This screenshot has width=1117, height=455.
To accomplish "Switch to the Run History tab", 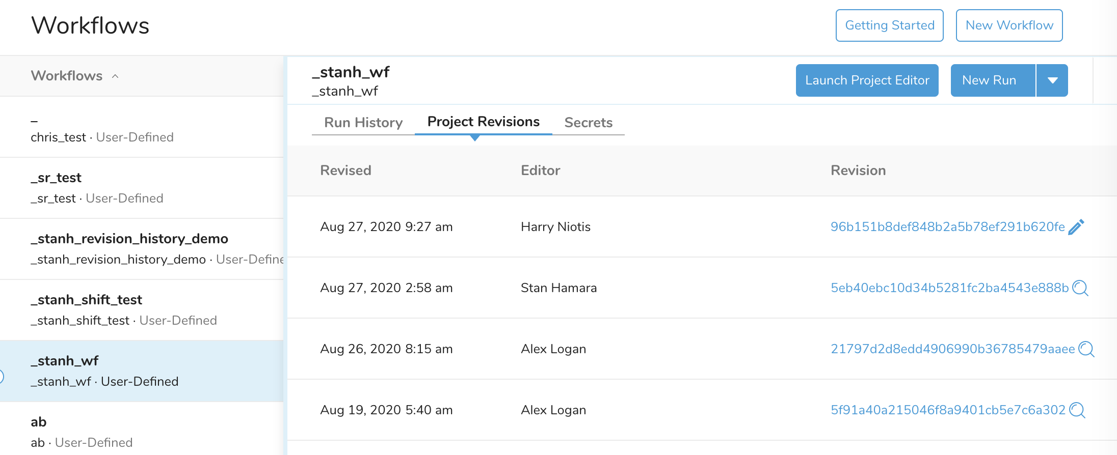I will point(363,123).
